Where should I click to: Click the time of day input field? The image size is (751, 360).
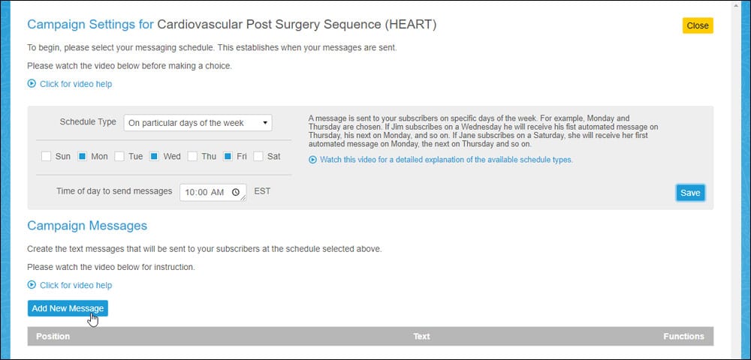pyautogui.click(x=213, y=192)
